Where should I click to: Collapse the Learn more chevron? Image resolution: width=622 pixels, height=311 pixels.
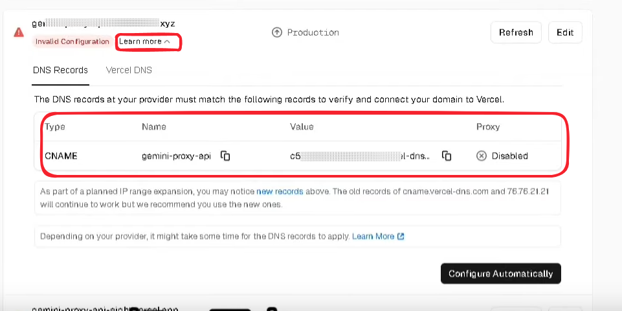coord(167,41)
